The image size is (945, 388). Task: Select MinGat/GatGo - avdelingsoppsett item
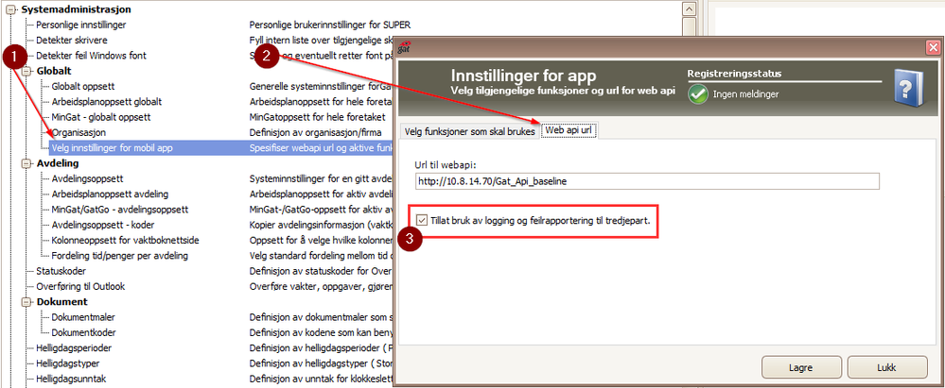[120, 210]
